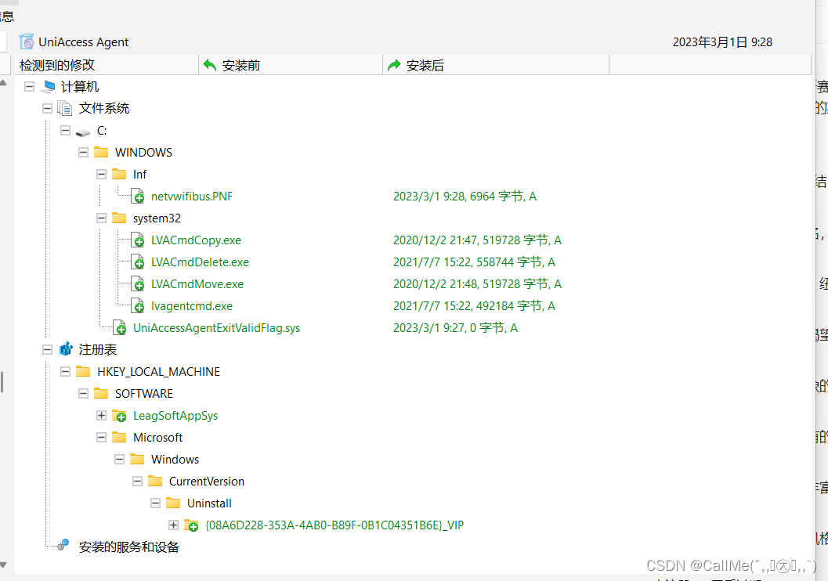Click the Inf folder icon
The image size is (828, 581).
point(119,174)
